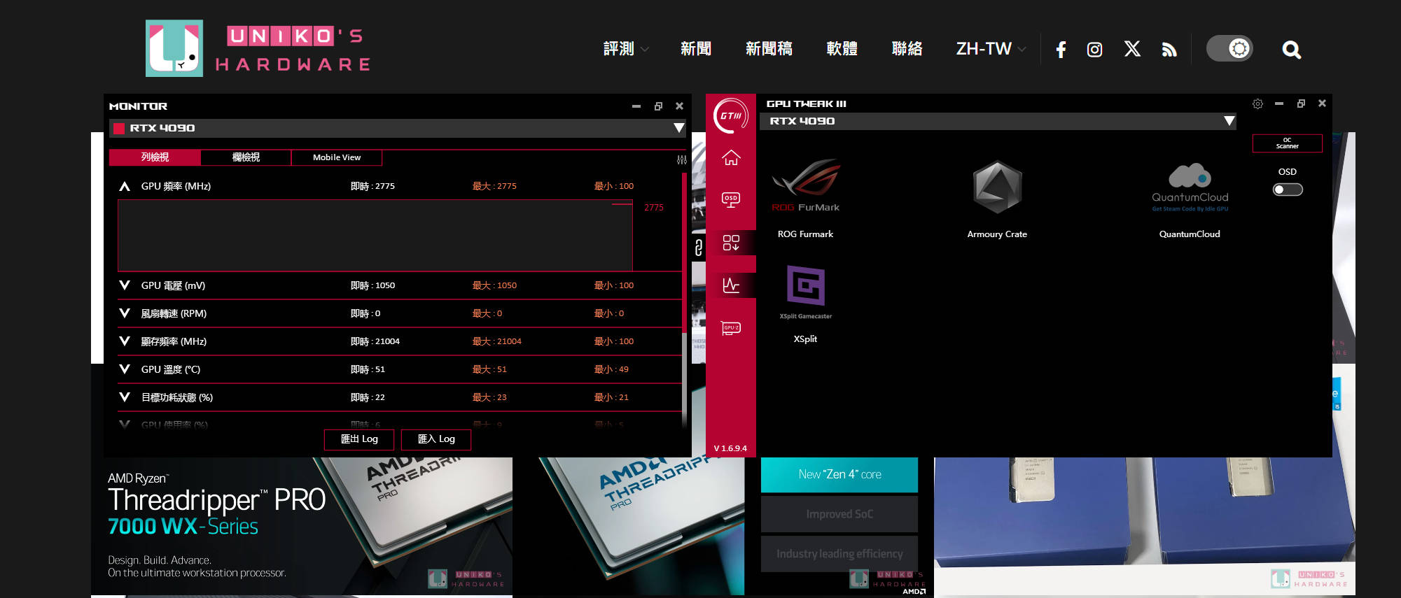Open the site's X (Twitter) icon
Viewport: 1401px width, 598px height.
pyautogui.click(x=1132, y=48)
